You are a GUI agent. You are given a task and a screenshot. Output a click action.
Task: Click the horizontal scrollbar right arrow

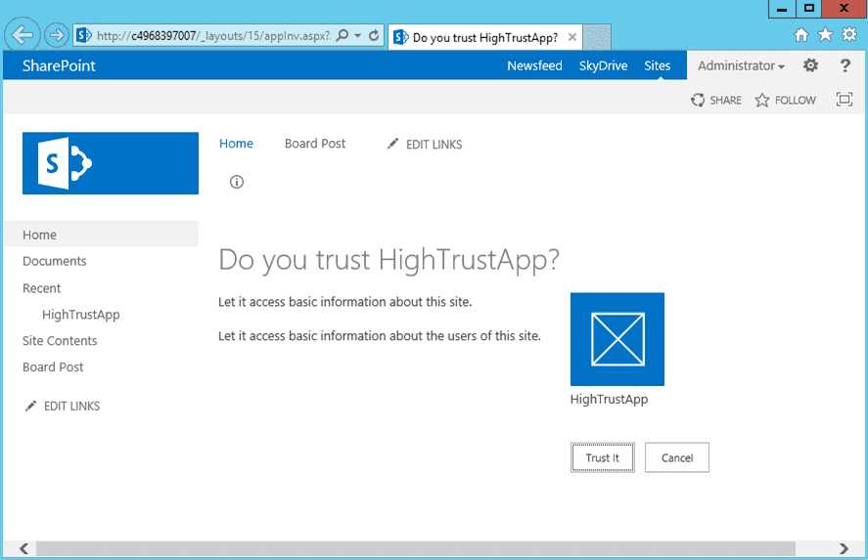(844, 548)
